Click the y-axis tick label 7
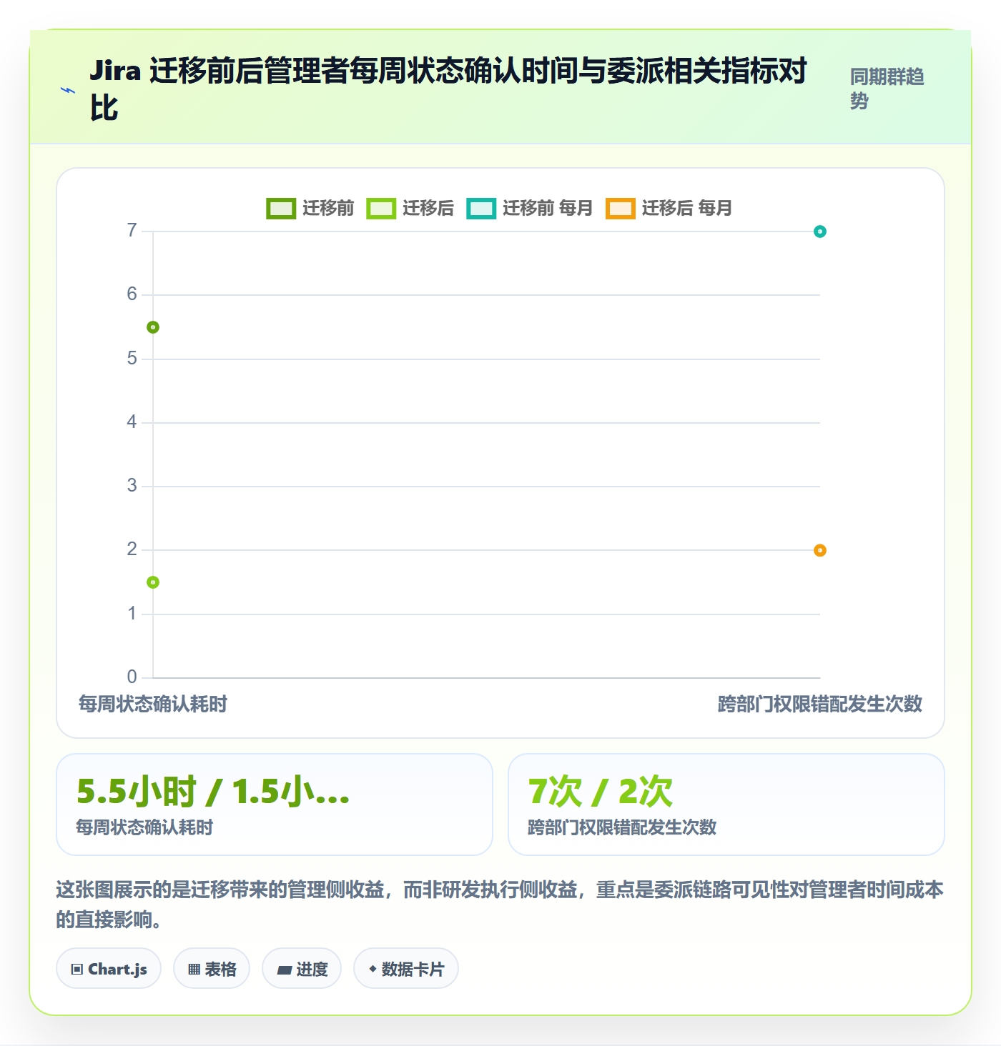 (x=132, y=230)
